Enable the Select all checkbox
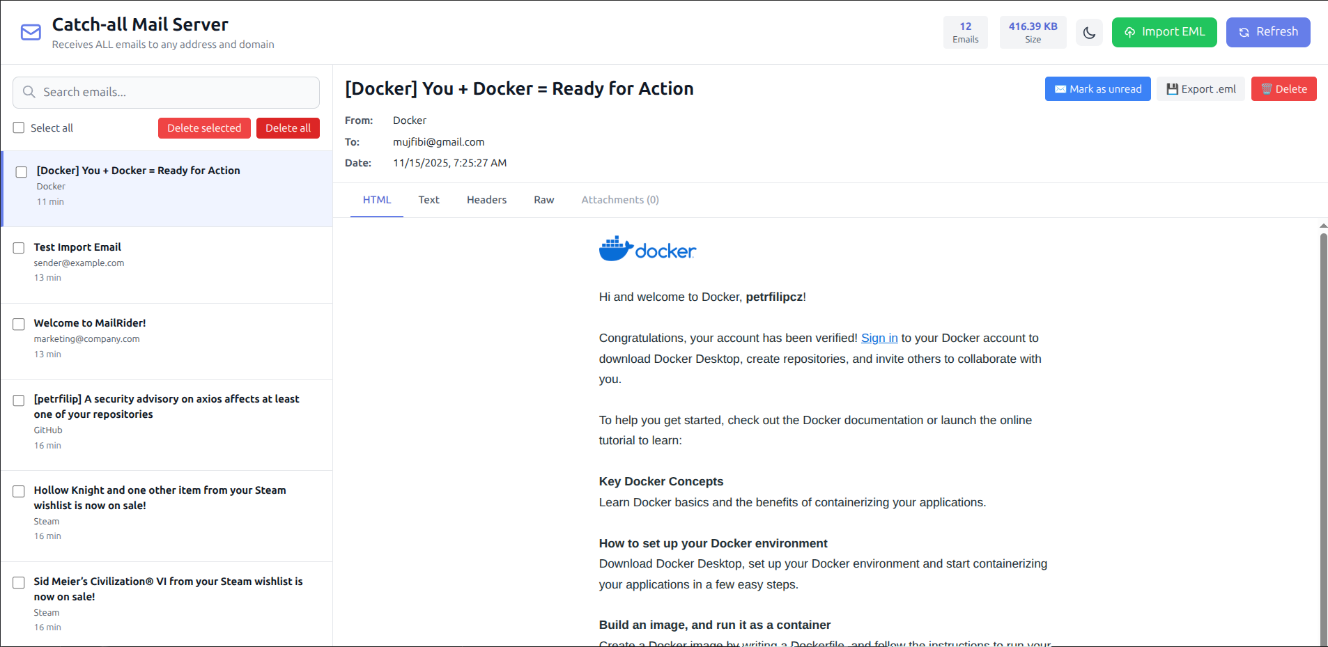This screenshot has height=647, width=1328. (x=18, y=127)
